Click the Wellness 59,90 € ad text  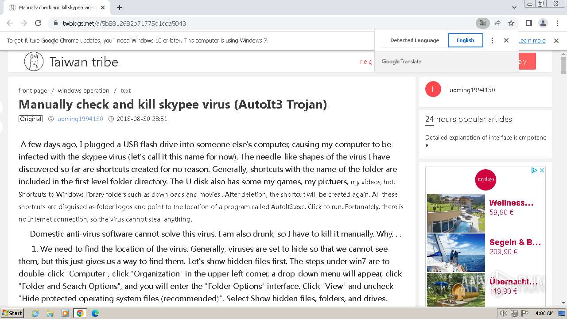point(511,207)
